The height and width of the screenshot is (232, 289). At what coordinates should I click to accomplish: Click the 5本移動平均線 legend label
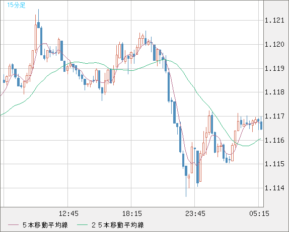(45, 225)
